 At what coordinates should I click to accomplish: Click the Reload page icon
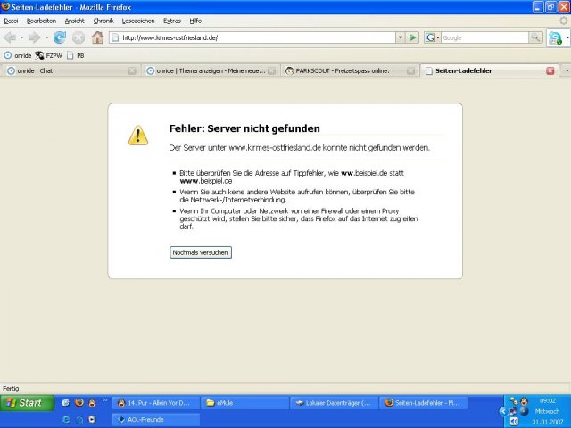(x=60, y=37)
